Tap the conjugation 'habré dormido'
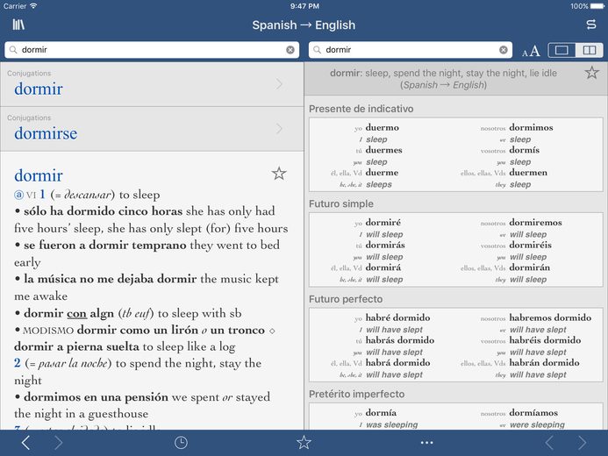Viewport: 608px width, 456px height. 397,317
